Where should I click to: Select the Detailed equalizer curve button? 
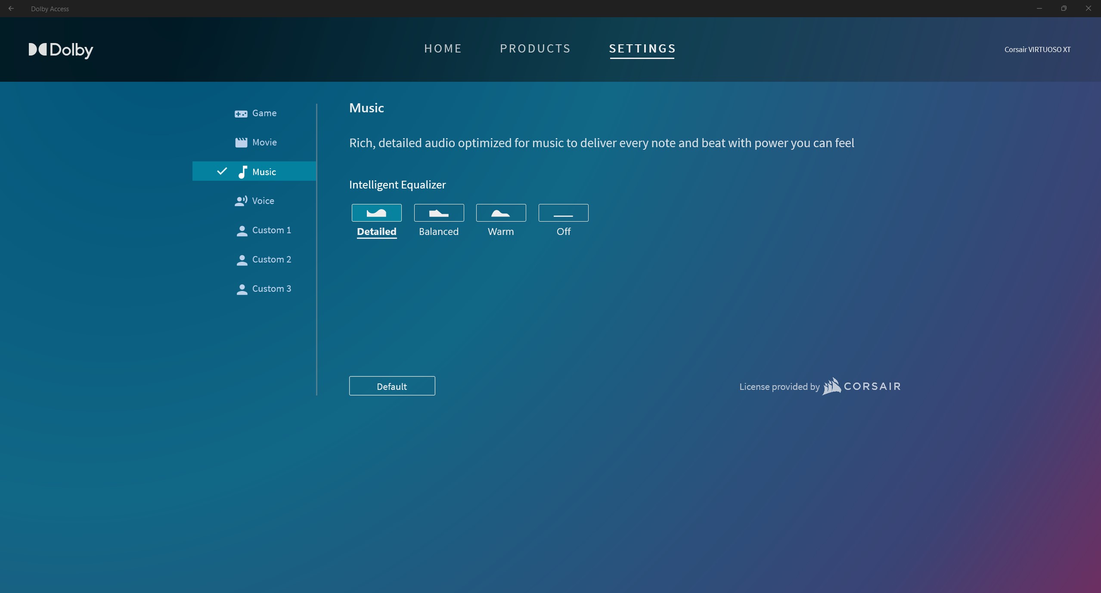point(377,213)
